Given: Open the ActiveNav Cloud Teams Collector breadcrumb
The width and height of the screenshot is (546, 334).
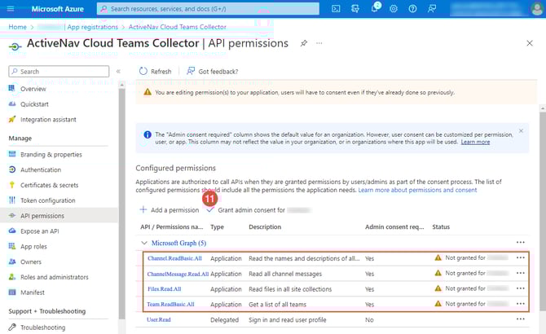Looking at the screenshot, I should 178,27.
